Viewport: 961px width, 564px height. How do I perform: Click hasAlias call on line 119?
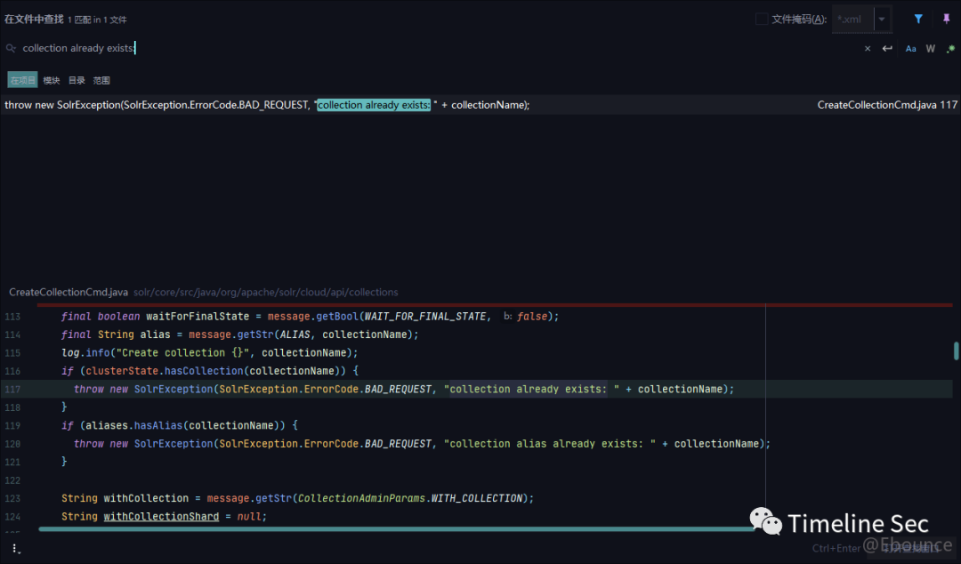pyautogui.click(x=158, y=425)
